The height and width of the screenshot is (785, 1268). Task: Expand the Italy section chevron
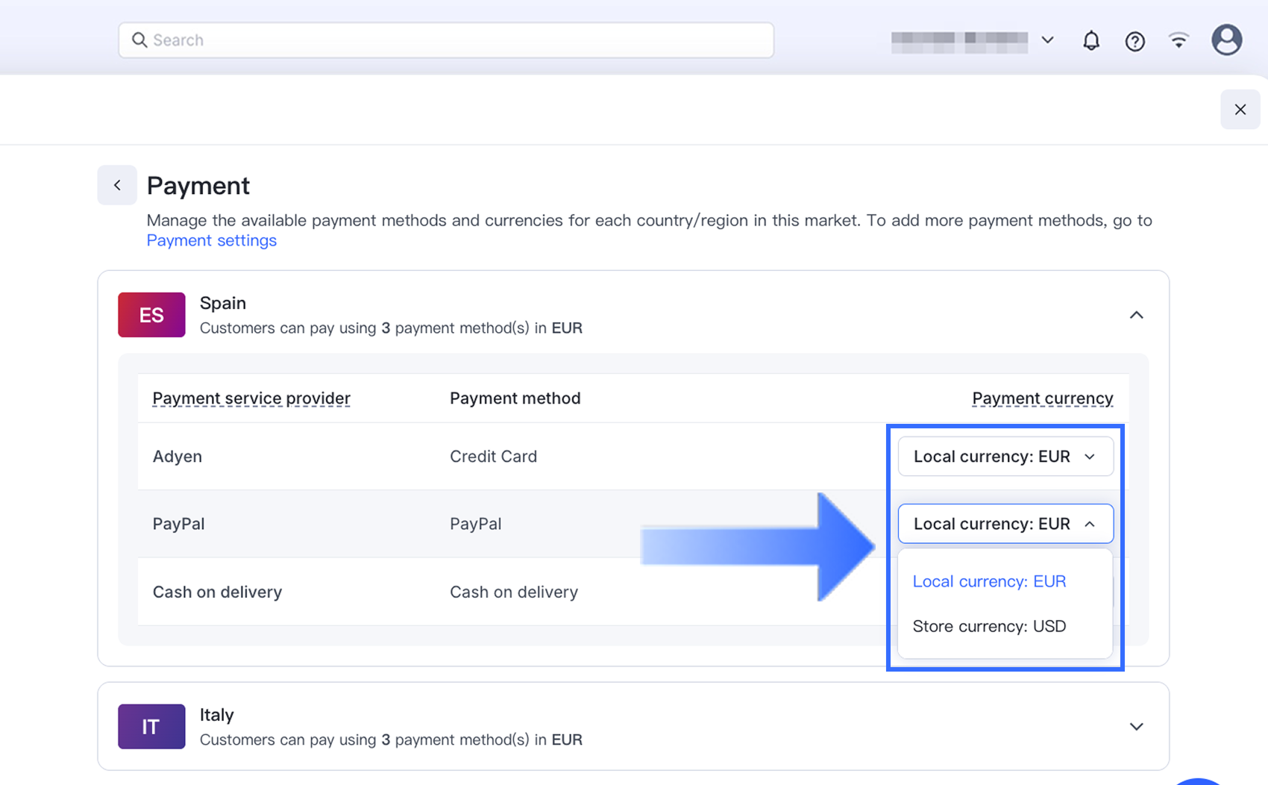click(x=1136, y=726)
